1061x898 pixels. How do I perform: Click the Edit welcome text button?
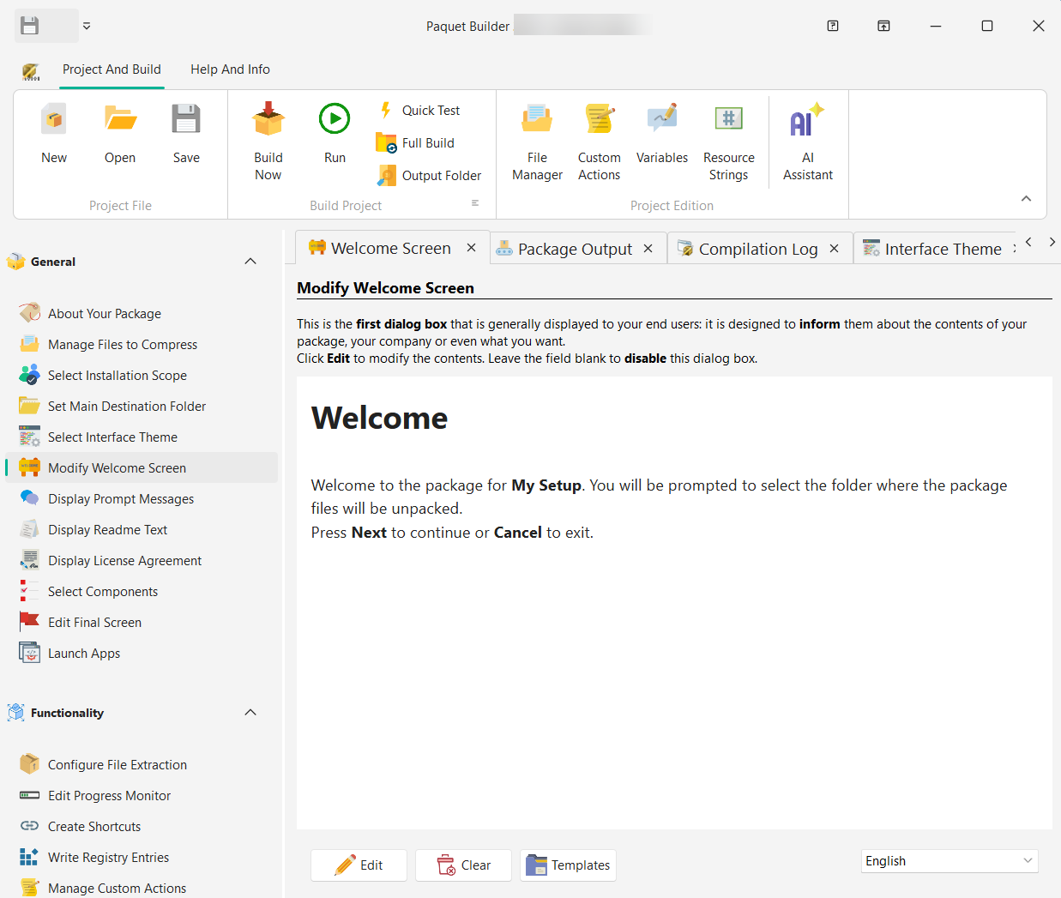click(x=359, y=865)
